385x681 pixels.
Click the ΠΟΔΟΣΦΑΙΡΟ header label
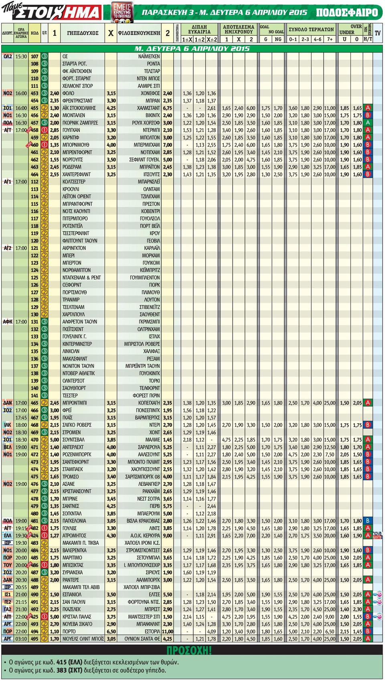pos(347,12)
